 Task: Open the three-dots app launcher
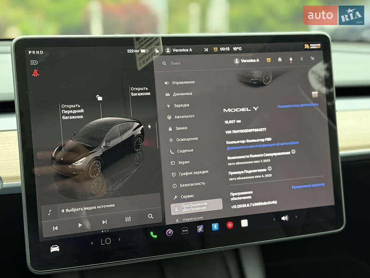point(185,230)
